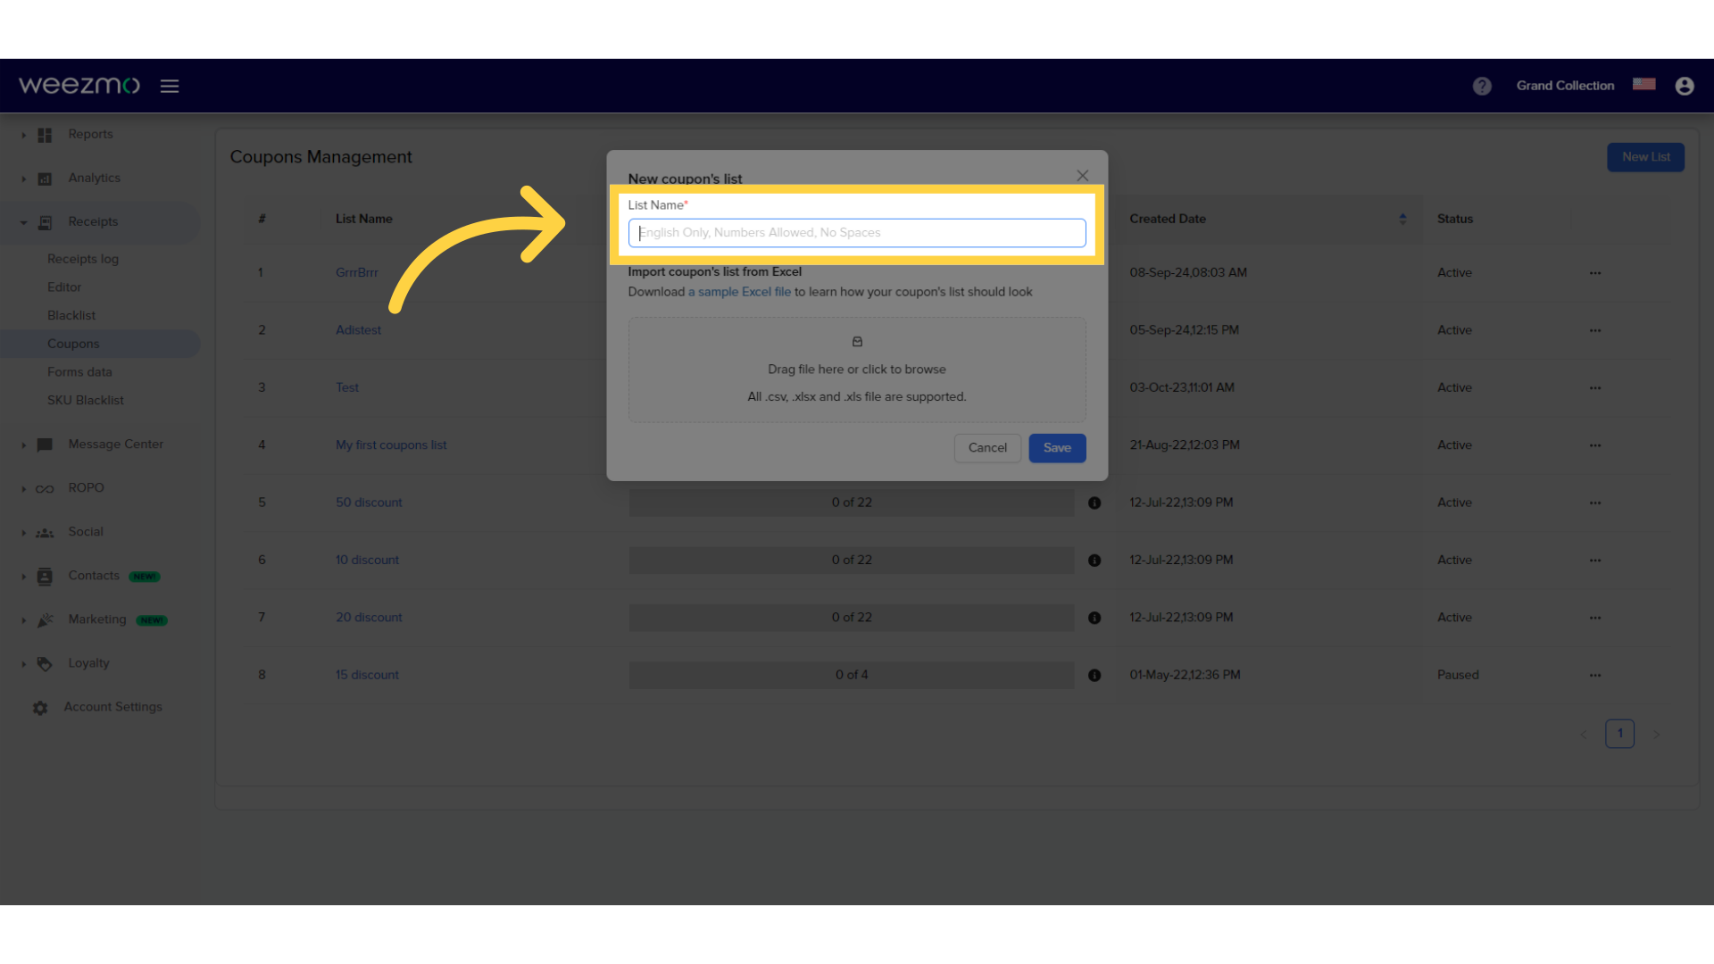The image size is (1714, 964).
Task: Click the ROPO infinity icon
Action: 45,488
